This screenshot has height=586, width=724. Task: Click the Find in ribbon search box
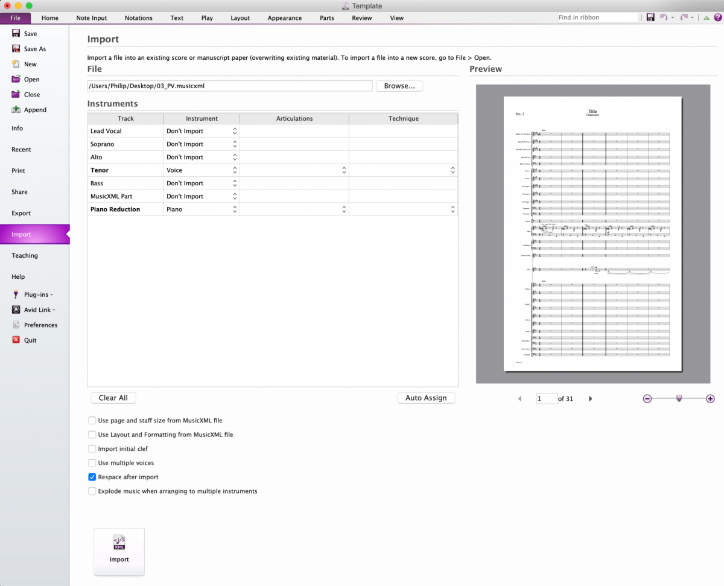point(598,18)
